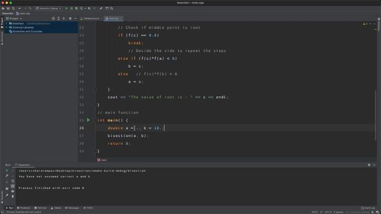Select the main.cpp editor tab

(x=114, y=18)
